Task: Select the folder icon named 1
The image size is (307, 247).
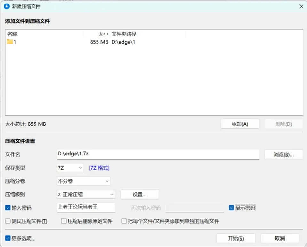Action: (10, 42)
